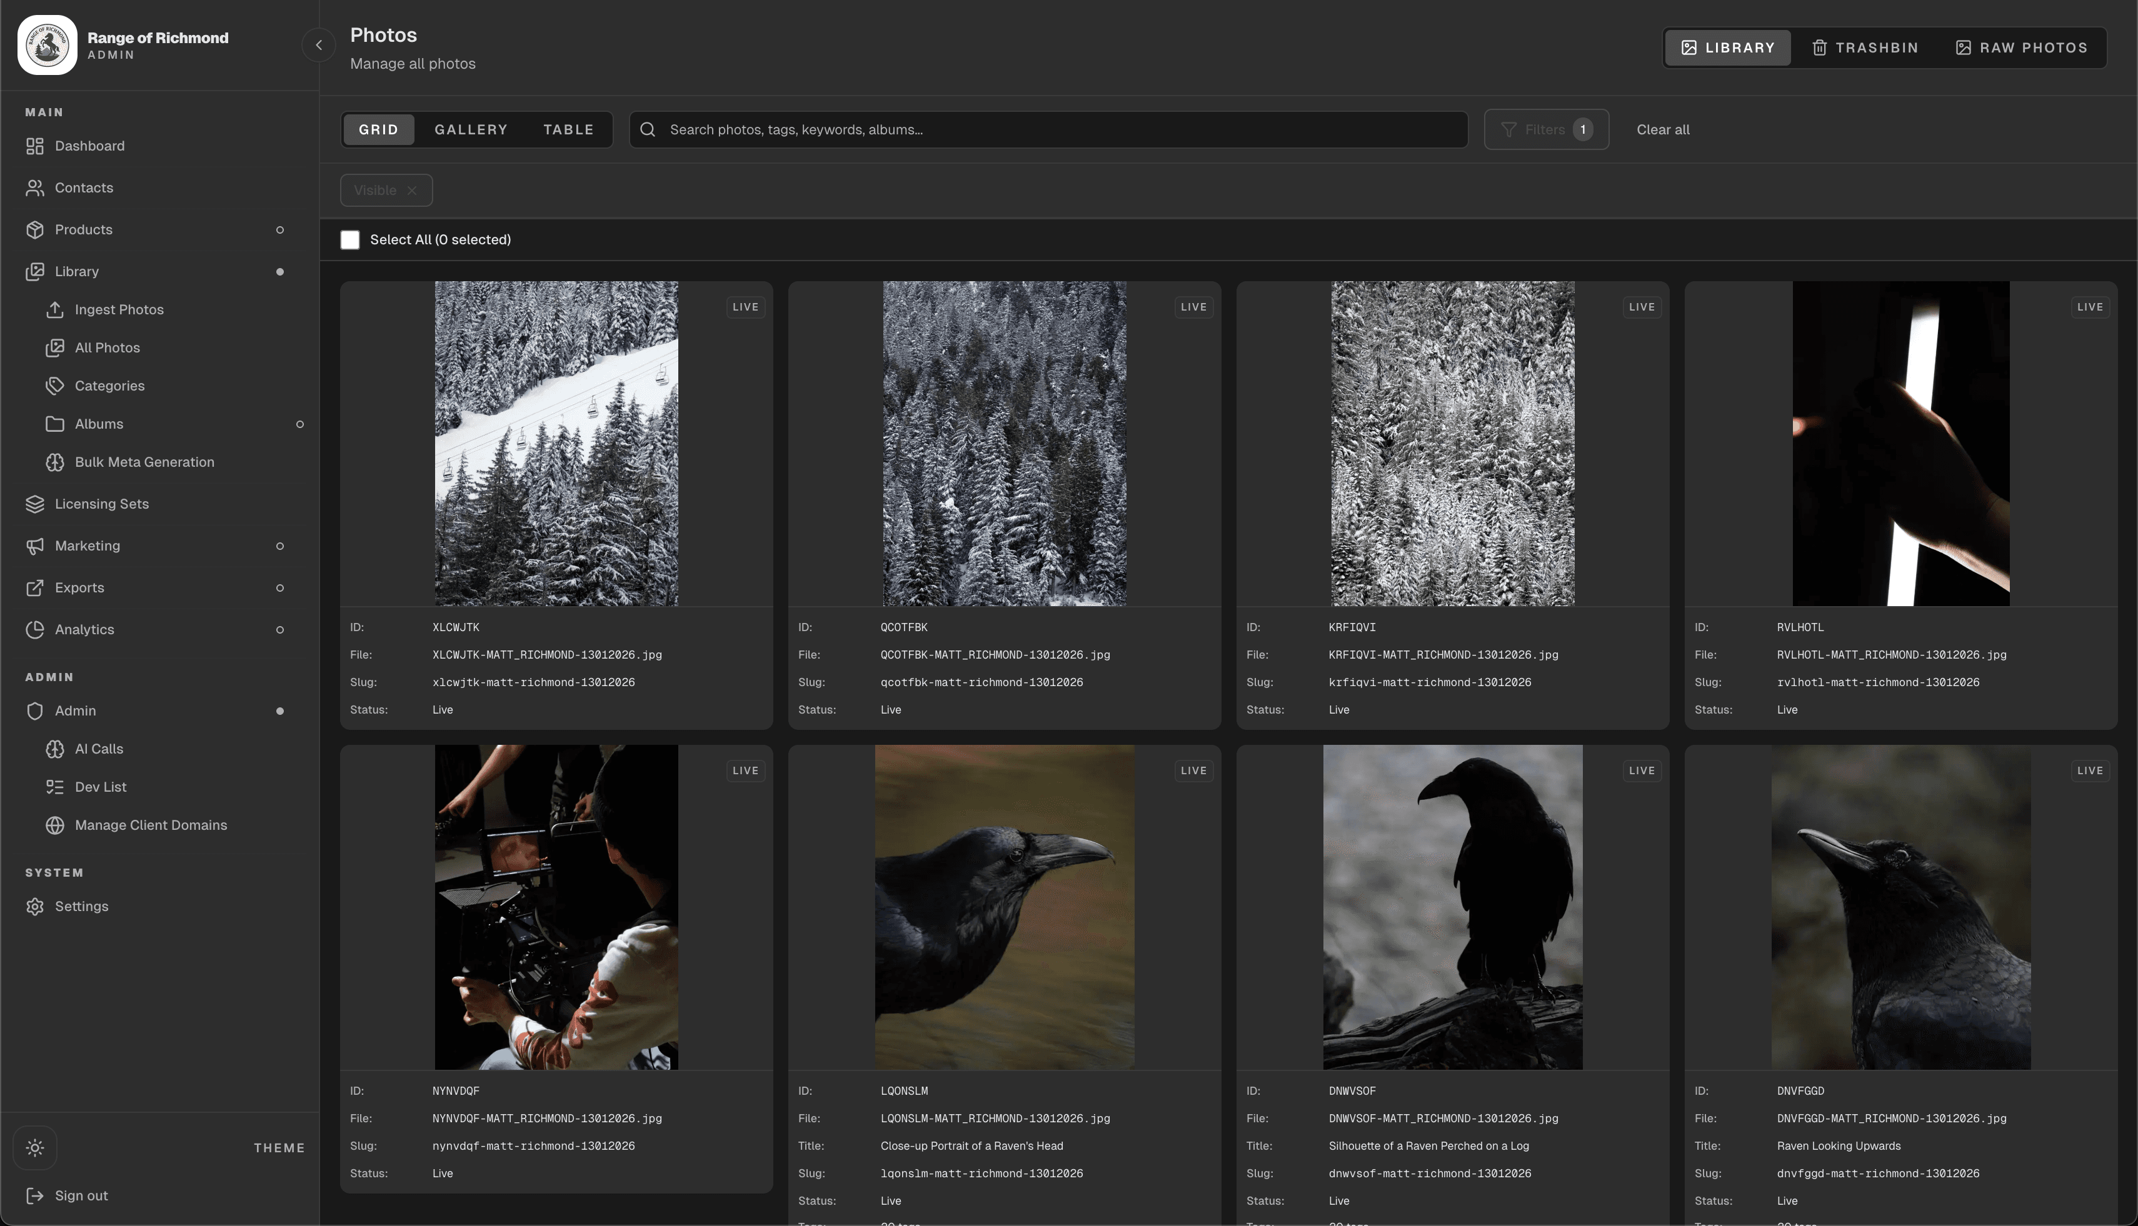Image resolution: width=2138 pixels, height=1226 pixels.
Task: Expand the Products sidebar section
Action: pos(279,230)
